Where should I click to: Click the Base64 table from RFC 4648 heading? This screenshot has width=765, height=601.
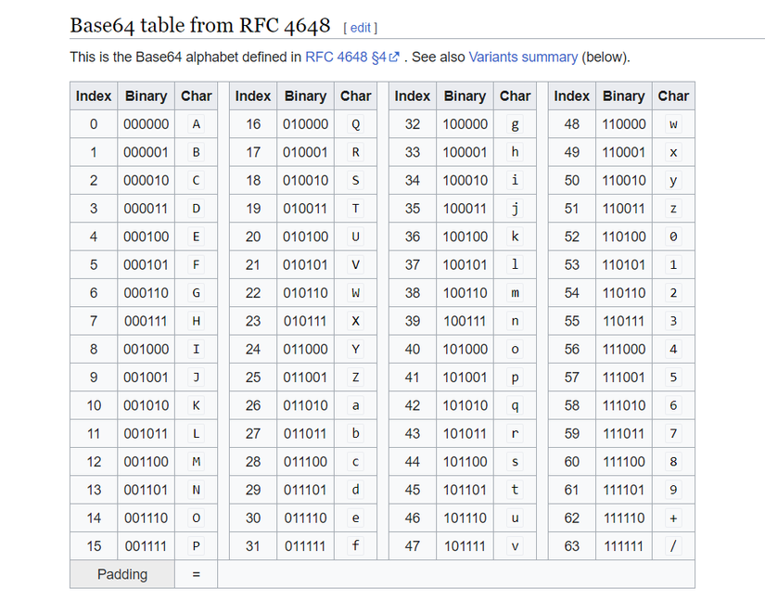200,25
